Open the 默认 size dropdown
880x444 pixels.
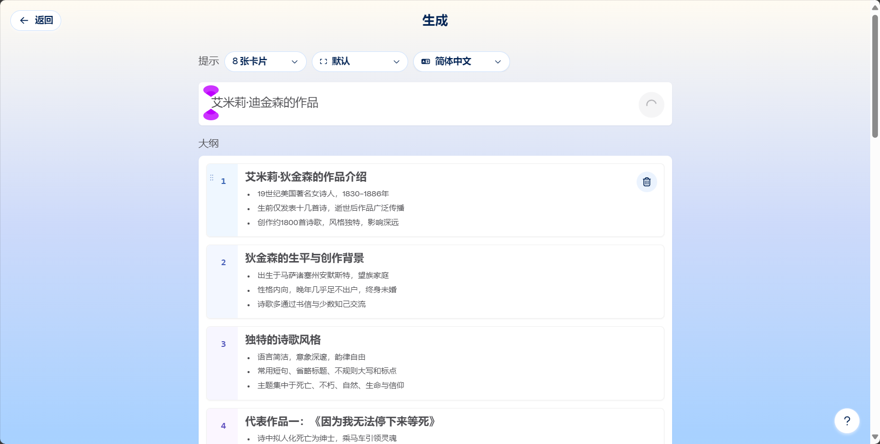point(360,62)
